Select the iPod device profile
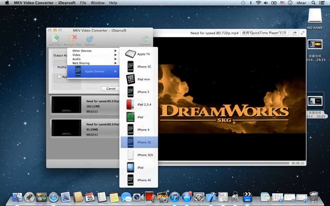Screen dimensions: 330x206 (139, 168)
